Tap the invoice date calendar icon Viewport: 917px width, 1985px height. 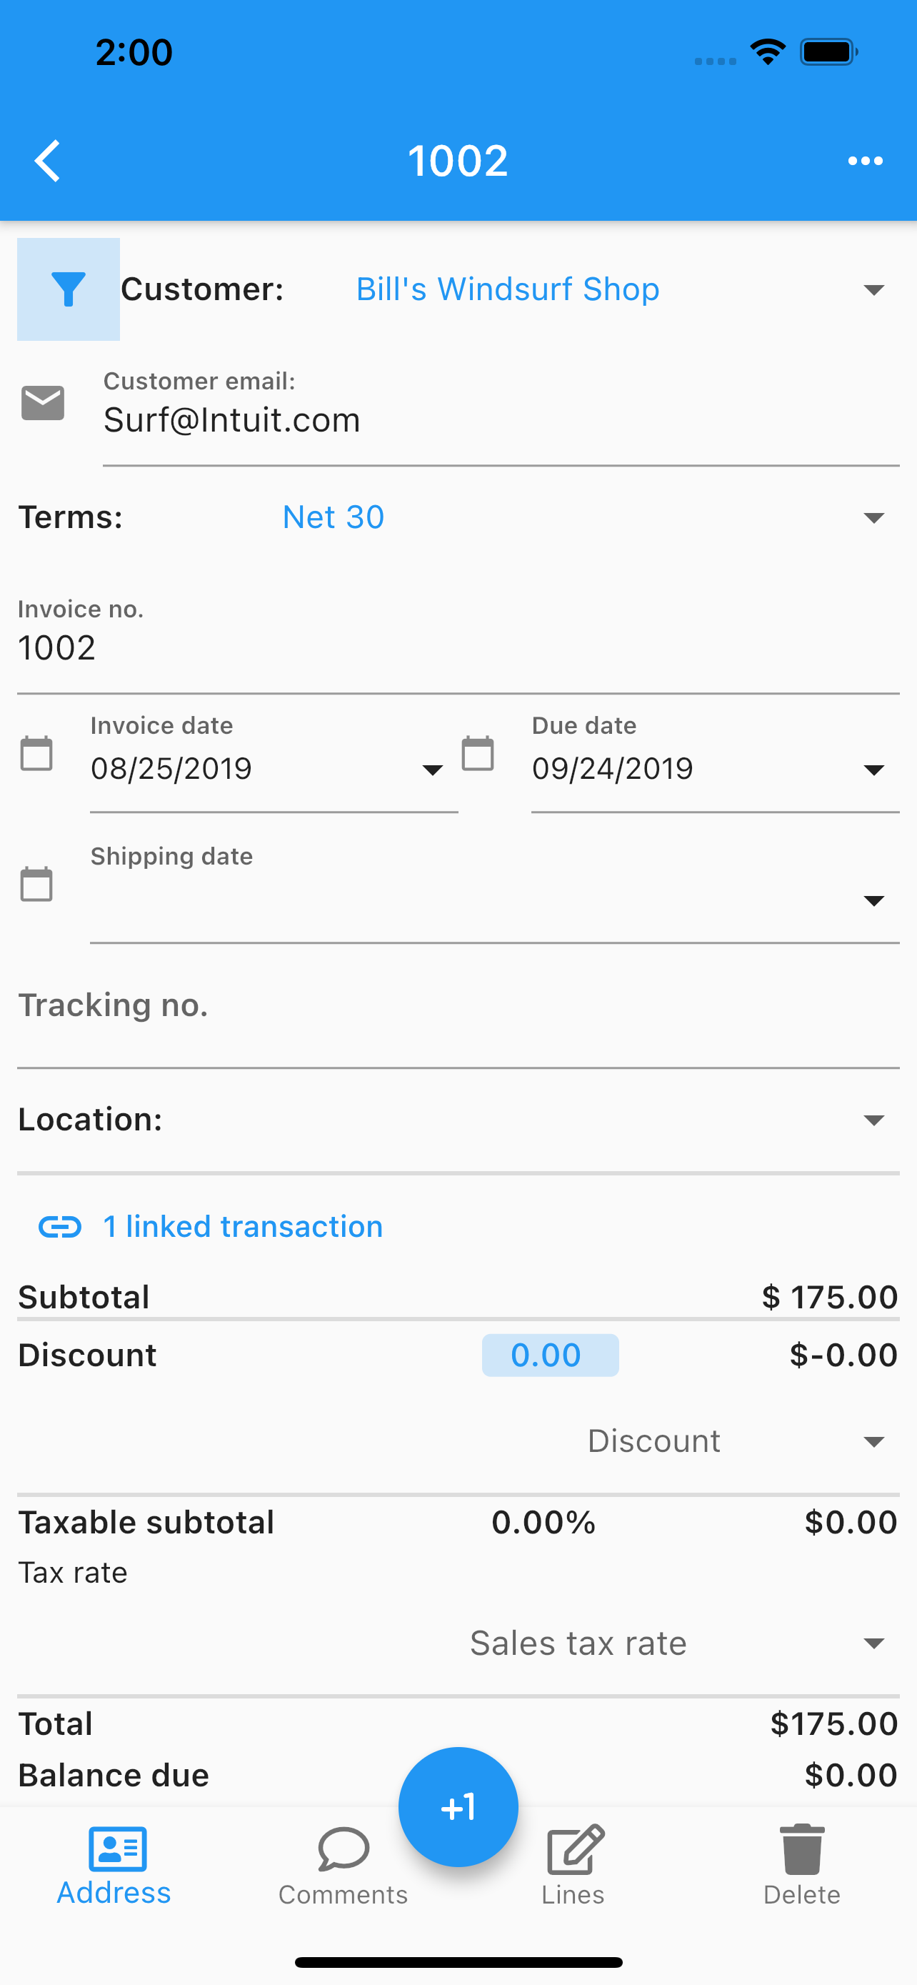[36, 753]
